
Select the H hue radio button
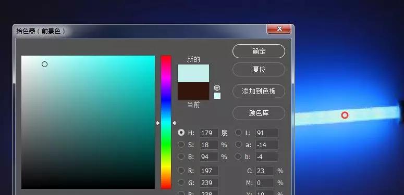click(x=181, y=132)
